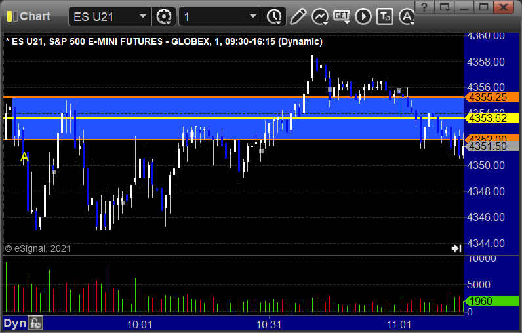Open the symbol settings gear icon

(x=164, y=16)
